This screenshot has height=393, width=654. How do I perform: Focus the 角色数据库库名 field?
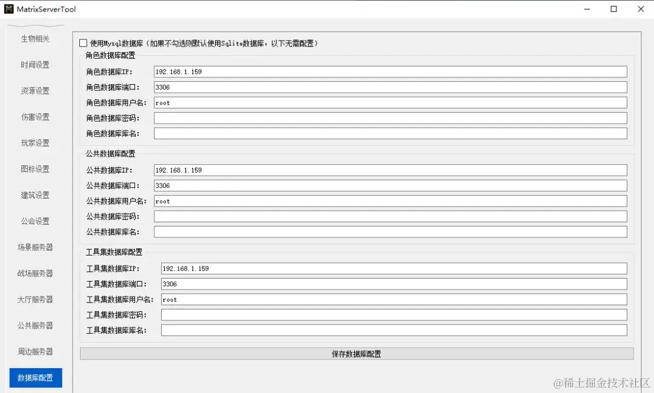pyautogui.click(x=391, y=133)
